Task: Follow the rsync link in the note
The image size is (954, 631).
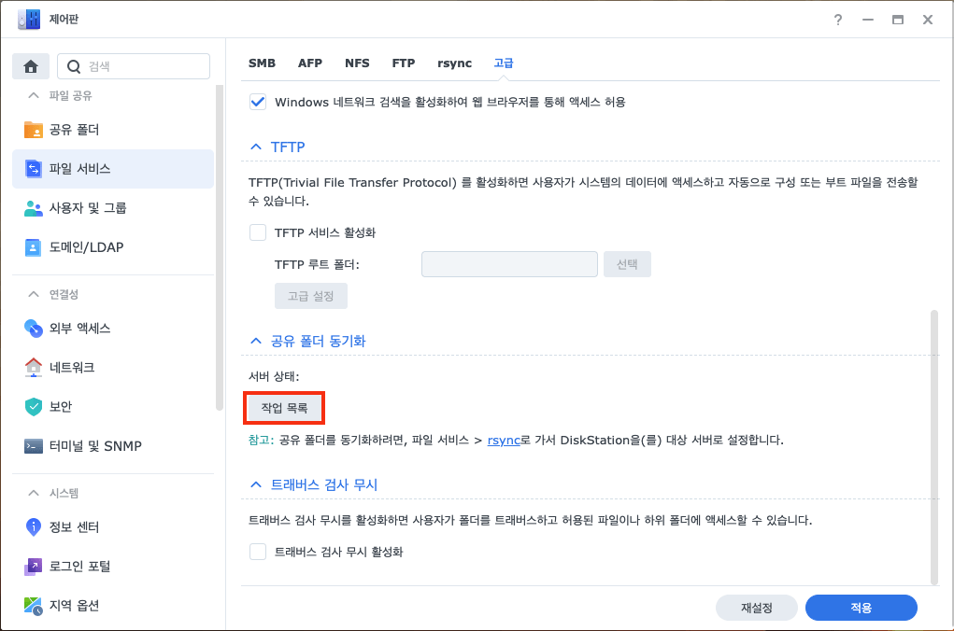Action: tap(503, 440)
